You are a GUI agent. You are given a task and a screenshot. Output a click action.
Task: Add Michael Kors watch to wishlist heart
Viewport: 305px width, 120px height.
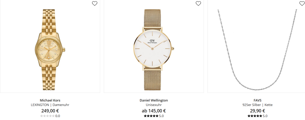pos(94,4)
